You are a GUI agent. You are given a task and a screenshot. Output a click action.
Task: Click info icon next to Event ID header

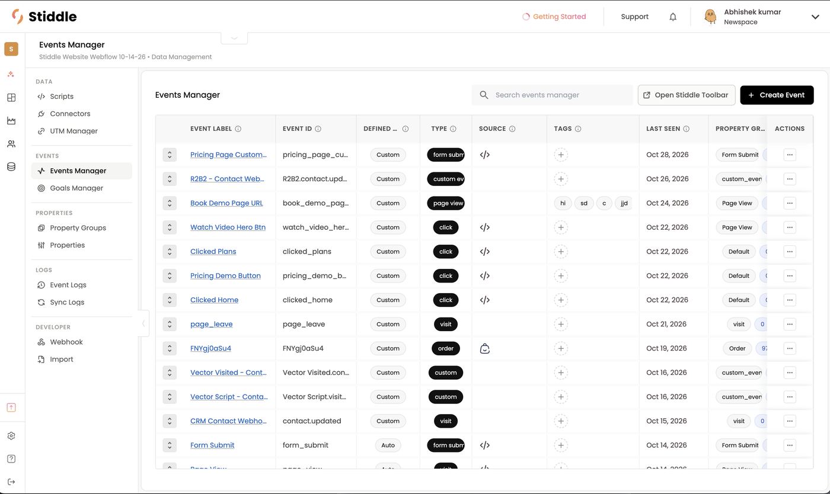[318, 129]
